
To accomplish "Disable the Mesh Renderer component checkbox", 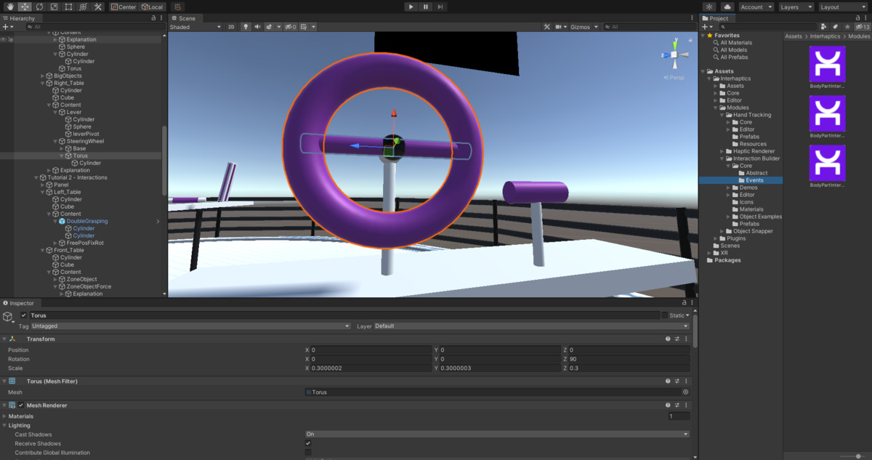I will pyautogui.click(x=21, y=405).
